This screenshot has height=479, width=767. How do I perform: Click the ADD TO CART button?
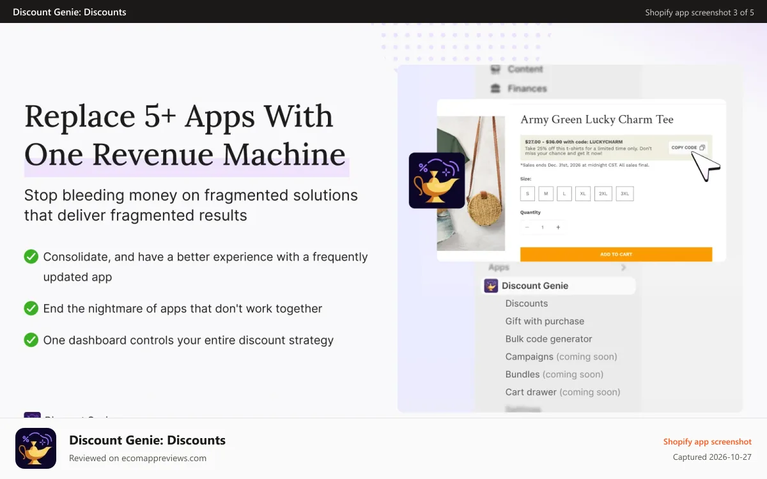(616, 254)
